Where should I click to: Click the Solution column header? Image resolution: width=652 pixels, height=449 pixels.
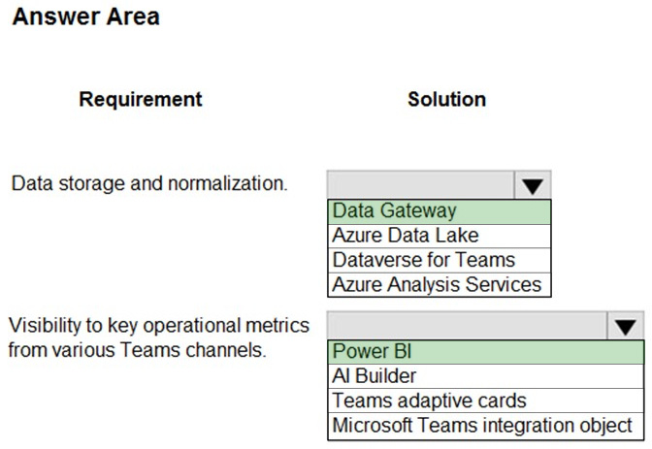point(446,100)
